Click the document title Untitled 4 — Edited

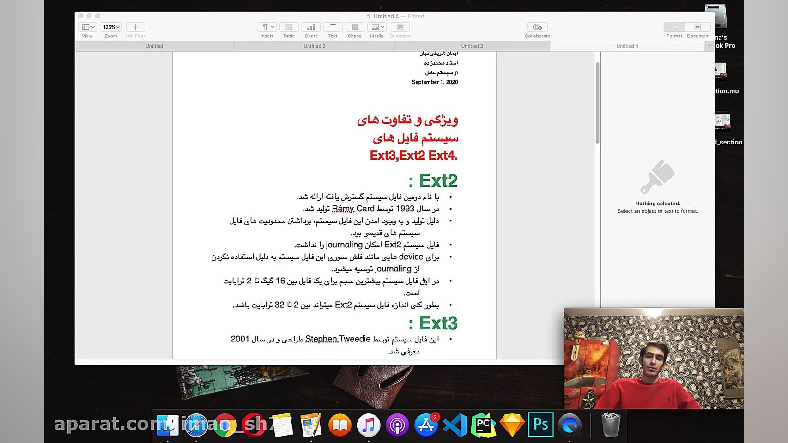[395, 16]
